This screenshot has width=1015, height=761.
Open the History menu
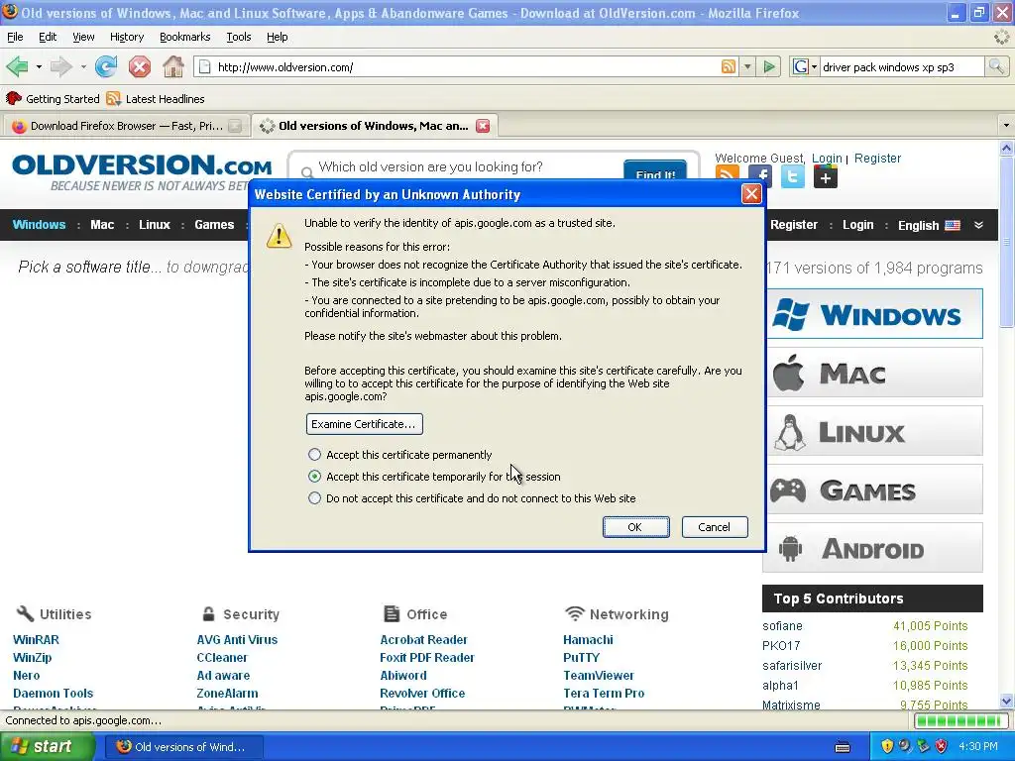point(126,37)
